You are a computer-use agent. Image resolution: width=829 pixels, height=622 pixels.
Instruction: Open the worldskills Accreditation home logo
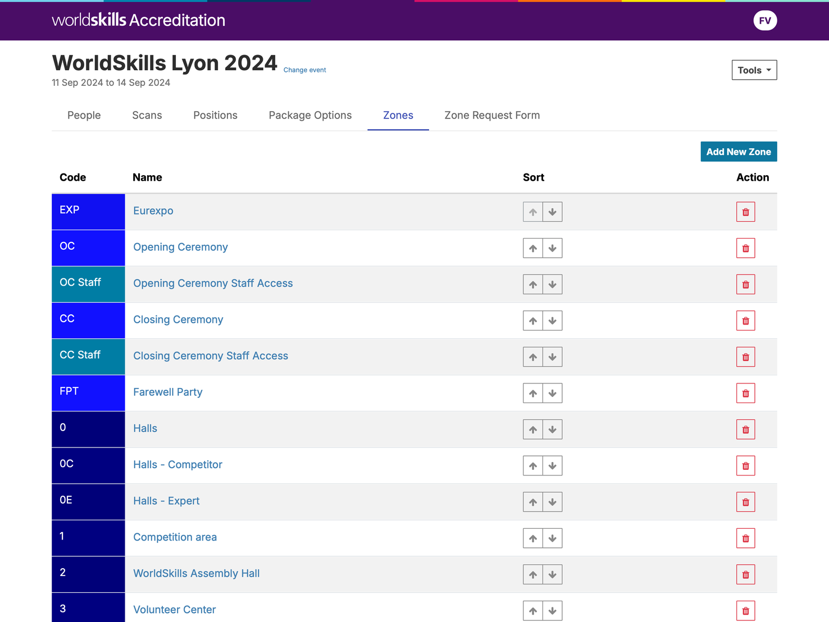coord(138,20)
